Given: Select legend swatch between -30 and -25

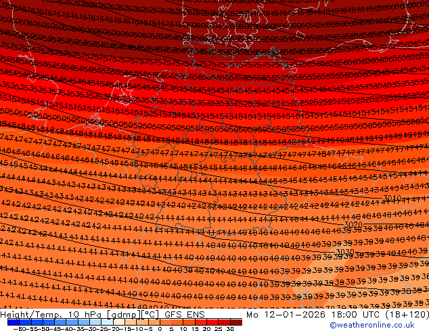Looking at the screenshot, I should point(95,322).
